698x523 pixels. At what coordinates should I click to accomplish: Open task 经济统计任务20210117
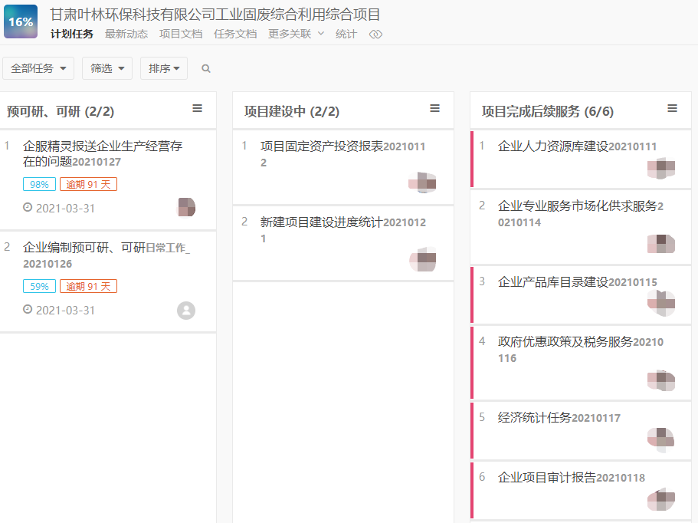click(559, 418)
